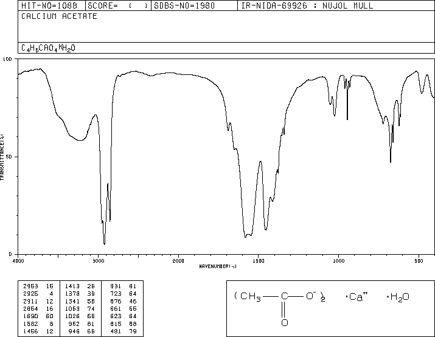Viewport: 435px width, 337px height.
Task: Click peak table entry 946
Action: tap(74, 332)
